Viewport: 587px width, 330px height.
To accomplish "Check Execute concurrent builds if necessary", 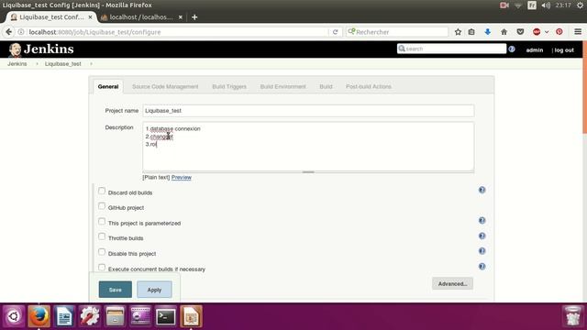I will 102,267.
